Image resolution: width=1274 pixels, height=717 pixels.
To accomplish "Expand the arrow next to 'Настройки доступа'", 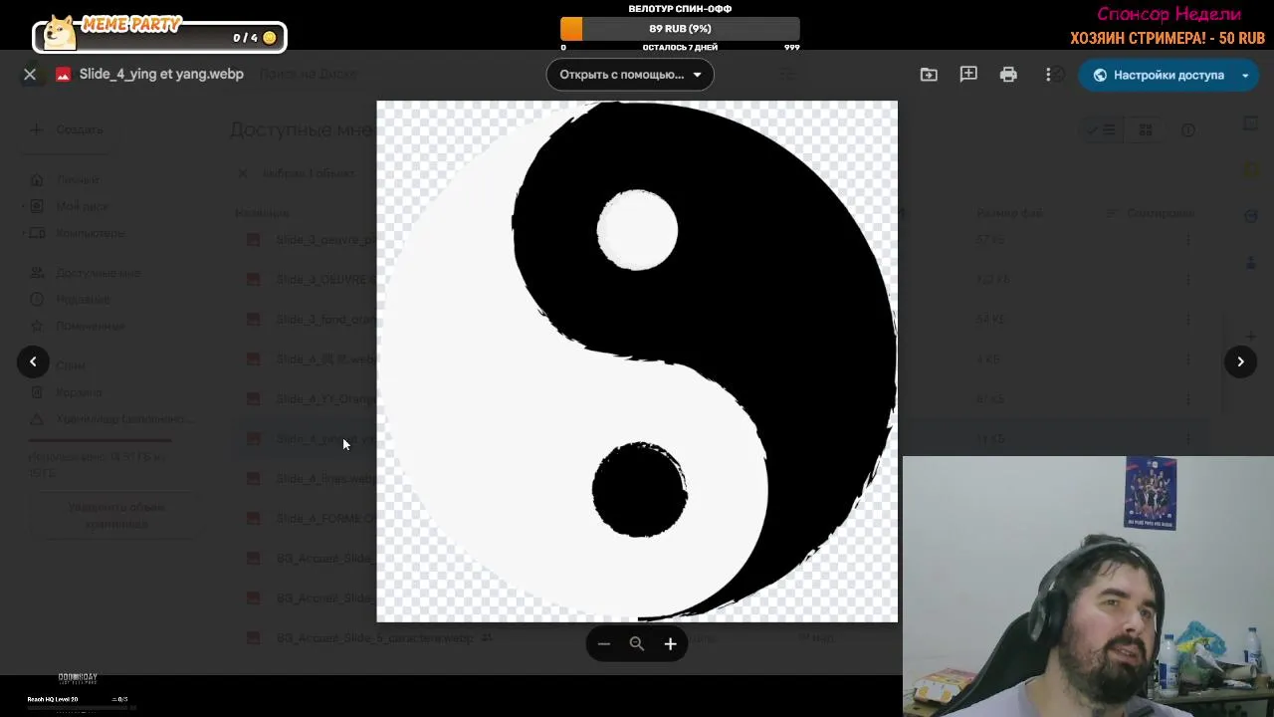I will pyautogui.click(x=1245, y=75).
